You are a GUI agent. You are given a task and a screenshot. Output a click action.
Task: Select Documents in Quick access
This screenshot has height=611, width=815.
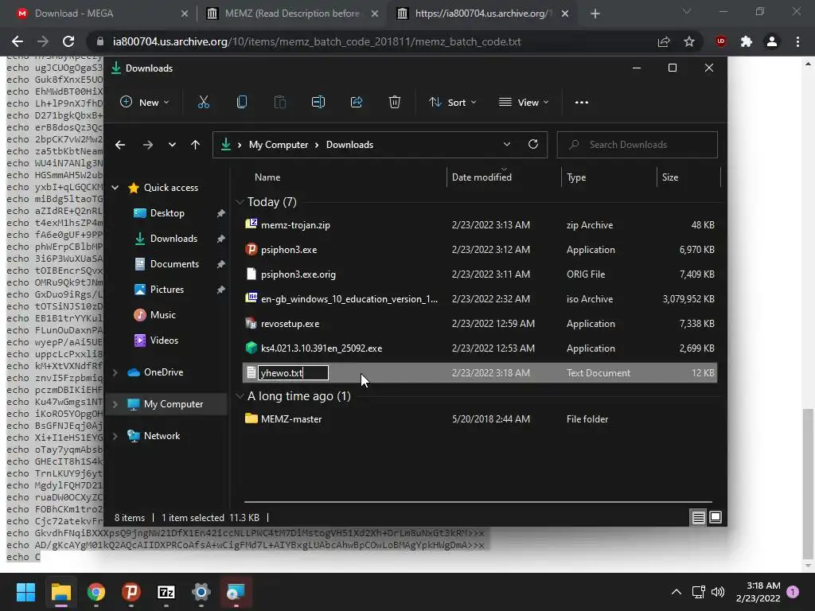click(174, 264)
